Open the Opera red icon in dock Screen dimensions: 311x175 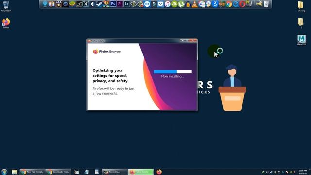pos(242,4)
